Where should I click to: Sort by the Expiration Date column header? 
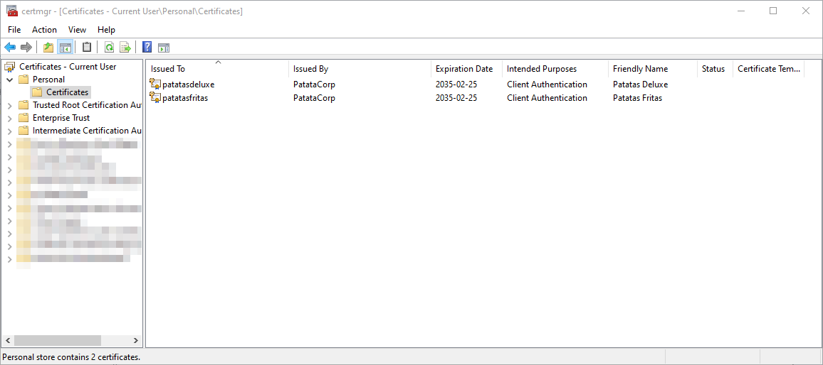[x=464, y=69]
